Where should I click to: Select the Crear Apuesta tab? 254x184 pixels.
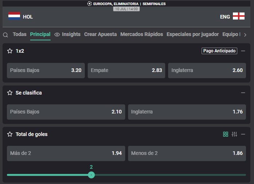pyautogui.click(x=100, y=34)
